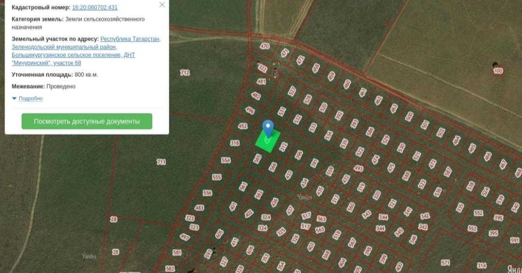Viewport: 522px width, 273px height.
Task: Select parcel labeled 500
Action: tap(409, 116)
